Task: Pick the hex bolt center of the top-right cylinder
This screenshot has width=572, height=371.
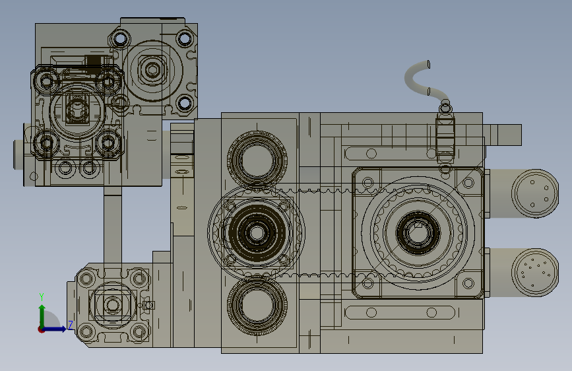Action: click(152, 69)
